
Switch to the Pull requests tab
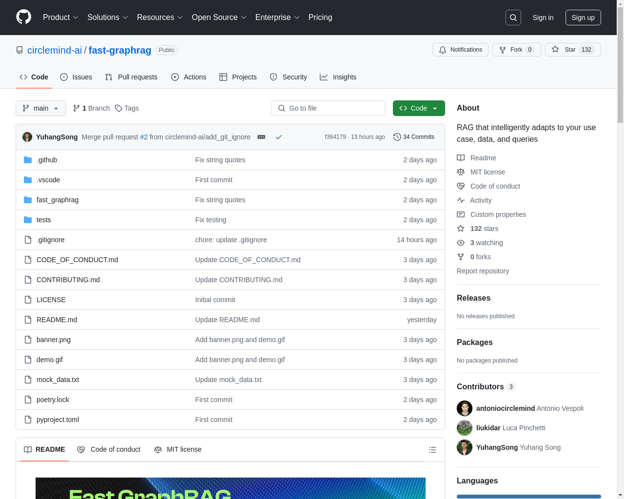[x=131, y=77]
